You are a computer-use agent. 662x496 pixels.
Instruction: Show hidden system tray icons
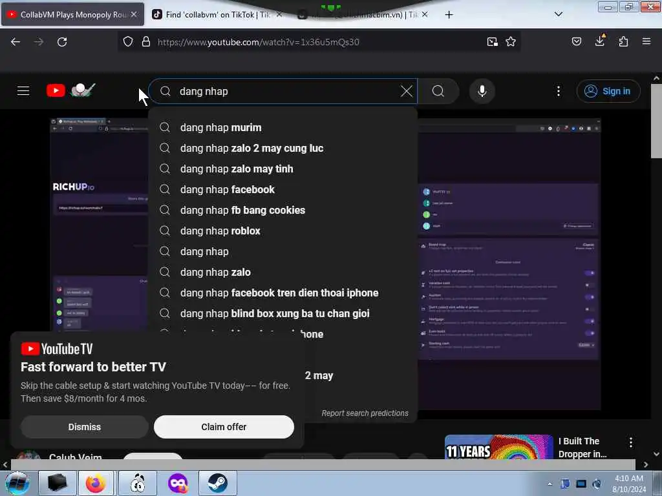[550, 484]
